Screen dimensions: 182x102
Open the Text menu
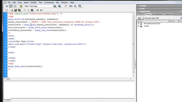tap(40, 3)
